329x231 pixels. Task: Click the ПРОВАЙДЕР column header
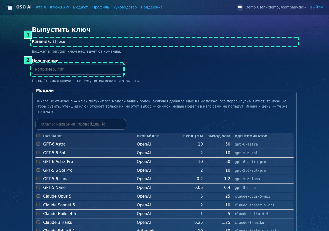[x=148, y=136]
